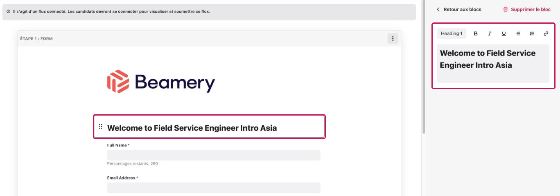Click the ÉTAPE 1 : FORM label
This screenshot has width=560, height=196.
click(36, 39)
